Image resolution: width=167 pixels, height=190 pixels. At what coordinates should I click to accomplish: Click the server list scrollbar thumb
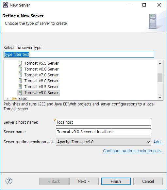point(160,78)
